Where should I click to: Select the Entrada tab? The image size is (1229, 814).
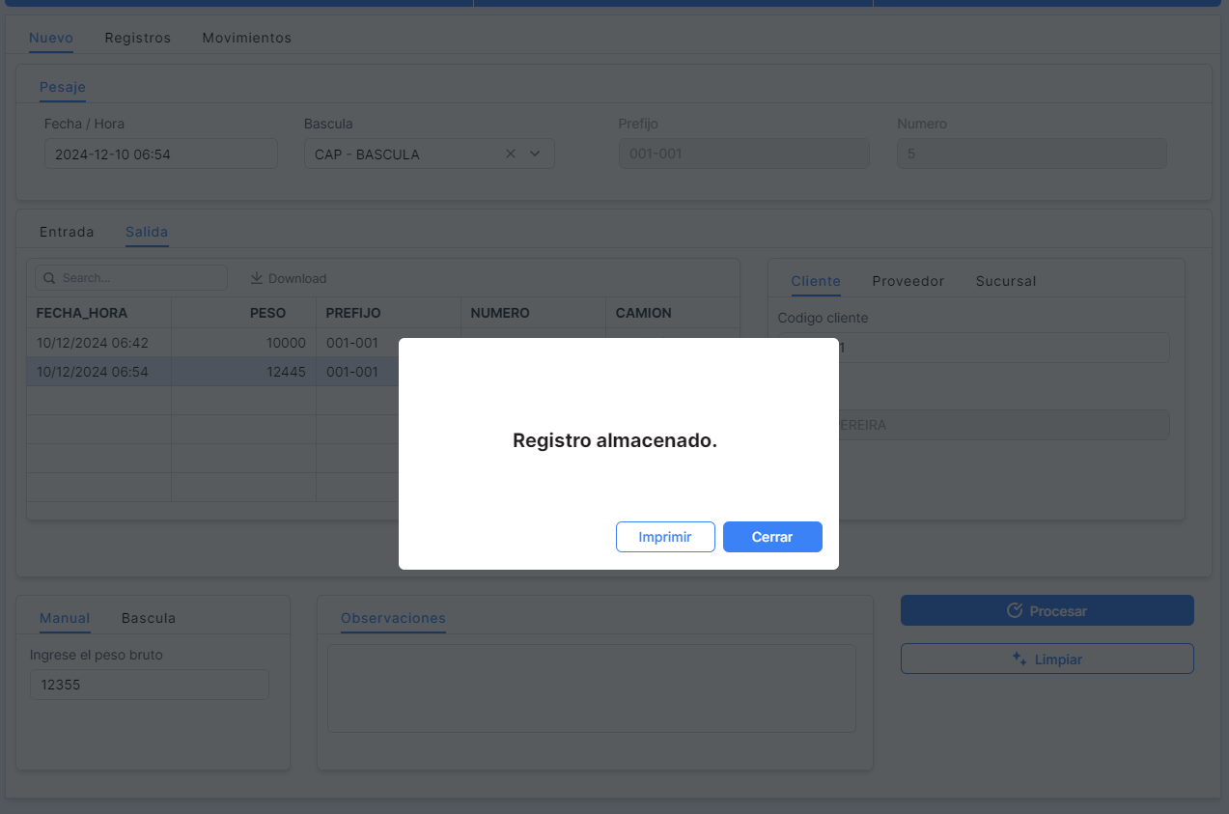point(67,232)
